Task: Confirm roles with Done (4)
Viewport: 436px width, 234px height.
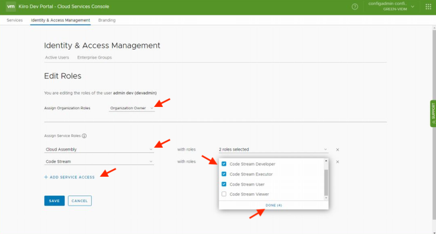Action: tap(274, 206)
